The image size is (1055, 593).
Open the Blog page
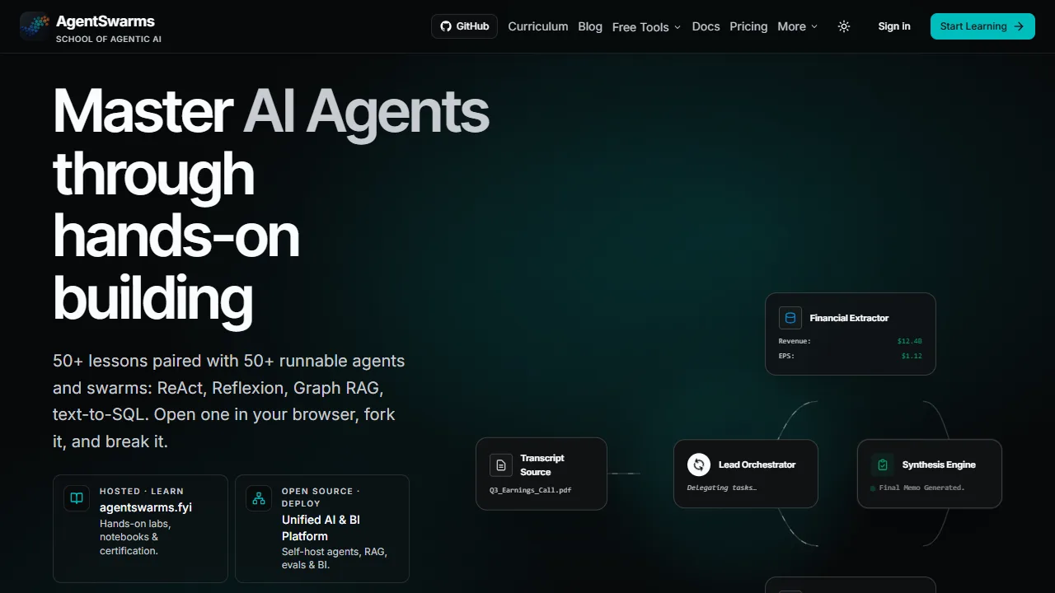click(590, 26)
